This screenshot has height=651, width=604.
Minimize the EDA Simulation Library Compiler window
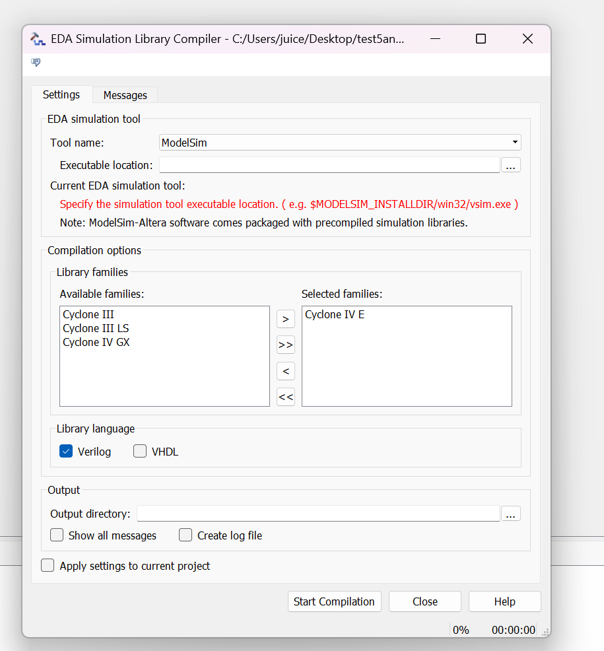[435, 39]
